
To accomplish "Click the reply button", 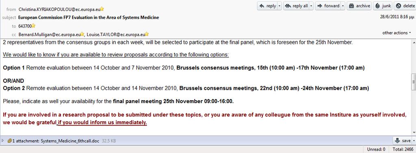I will coord(267,6).
